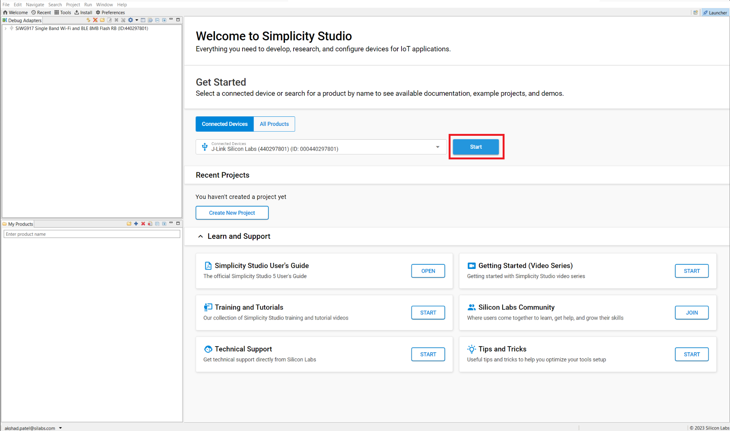The image size is (730, 431).
Task: Open the Connected Devices J-Link dropdown
Action: pos(321,147)
